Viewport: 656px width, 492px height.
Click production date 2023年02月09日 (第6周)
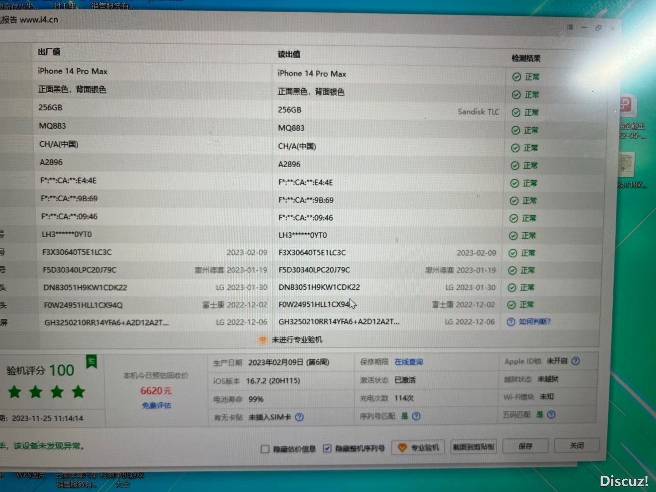[x=289, y=363]
